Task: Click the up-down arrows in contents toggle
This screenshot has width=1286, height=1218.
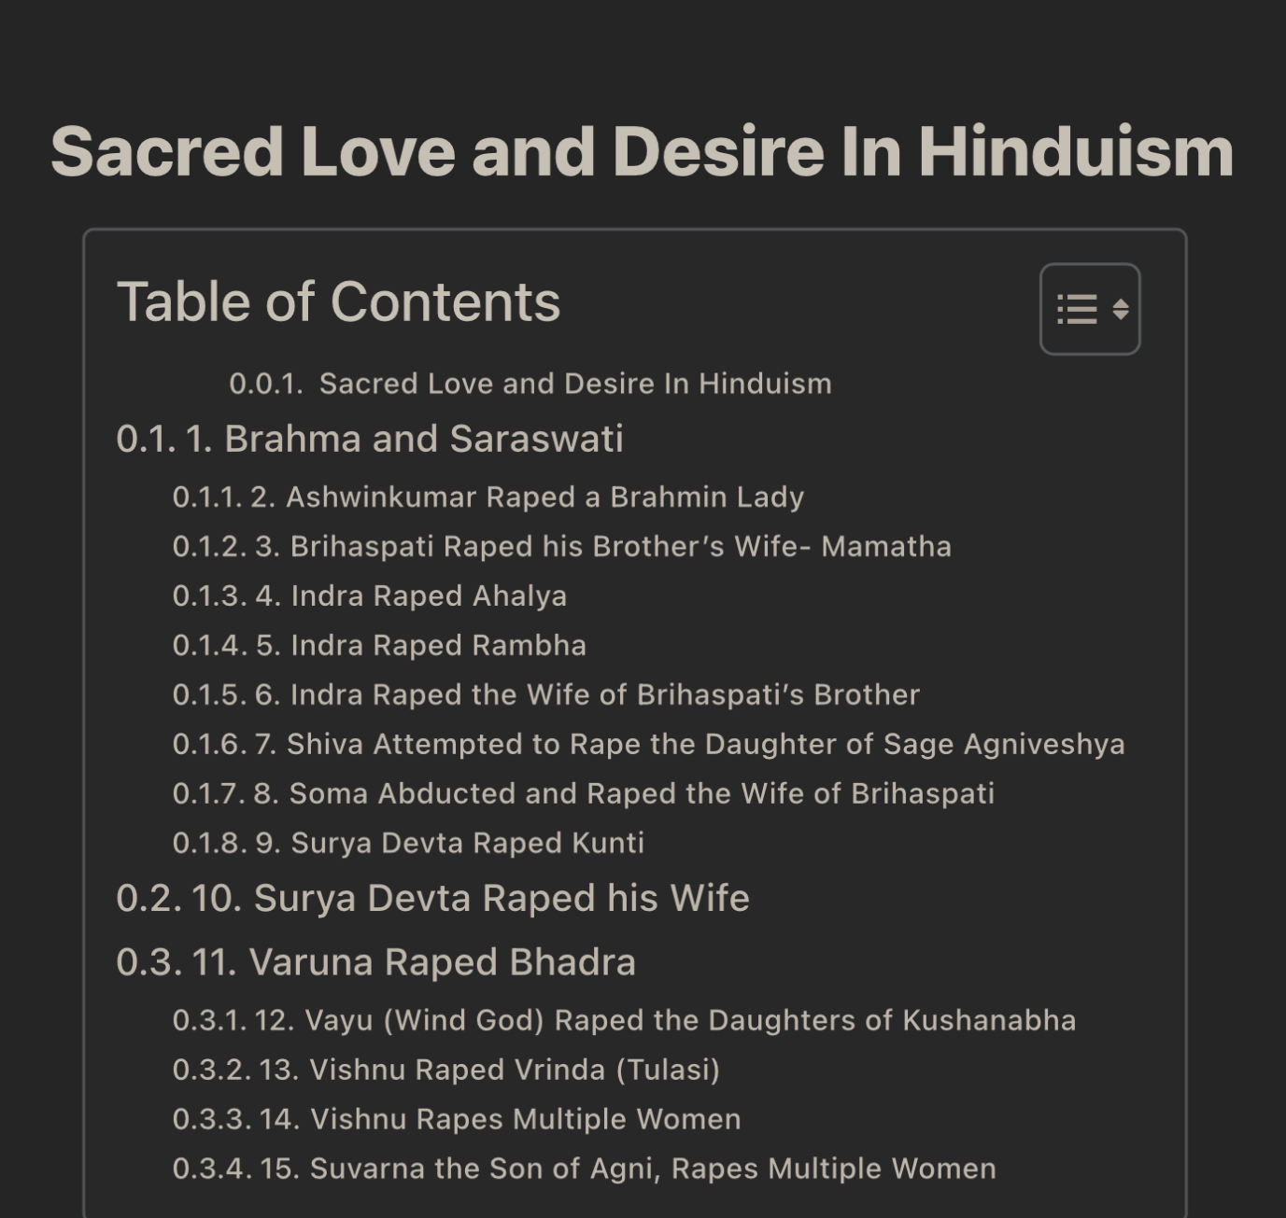Action: 1121,309
